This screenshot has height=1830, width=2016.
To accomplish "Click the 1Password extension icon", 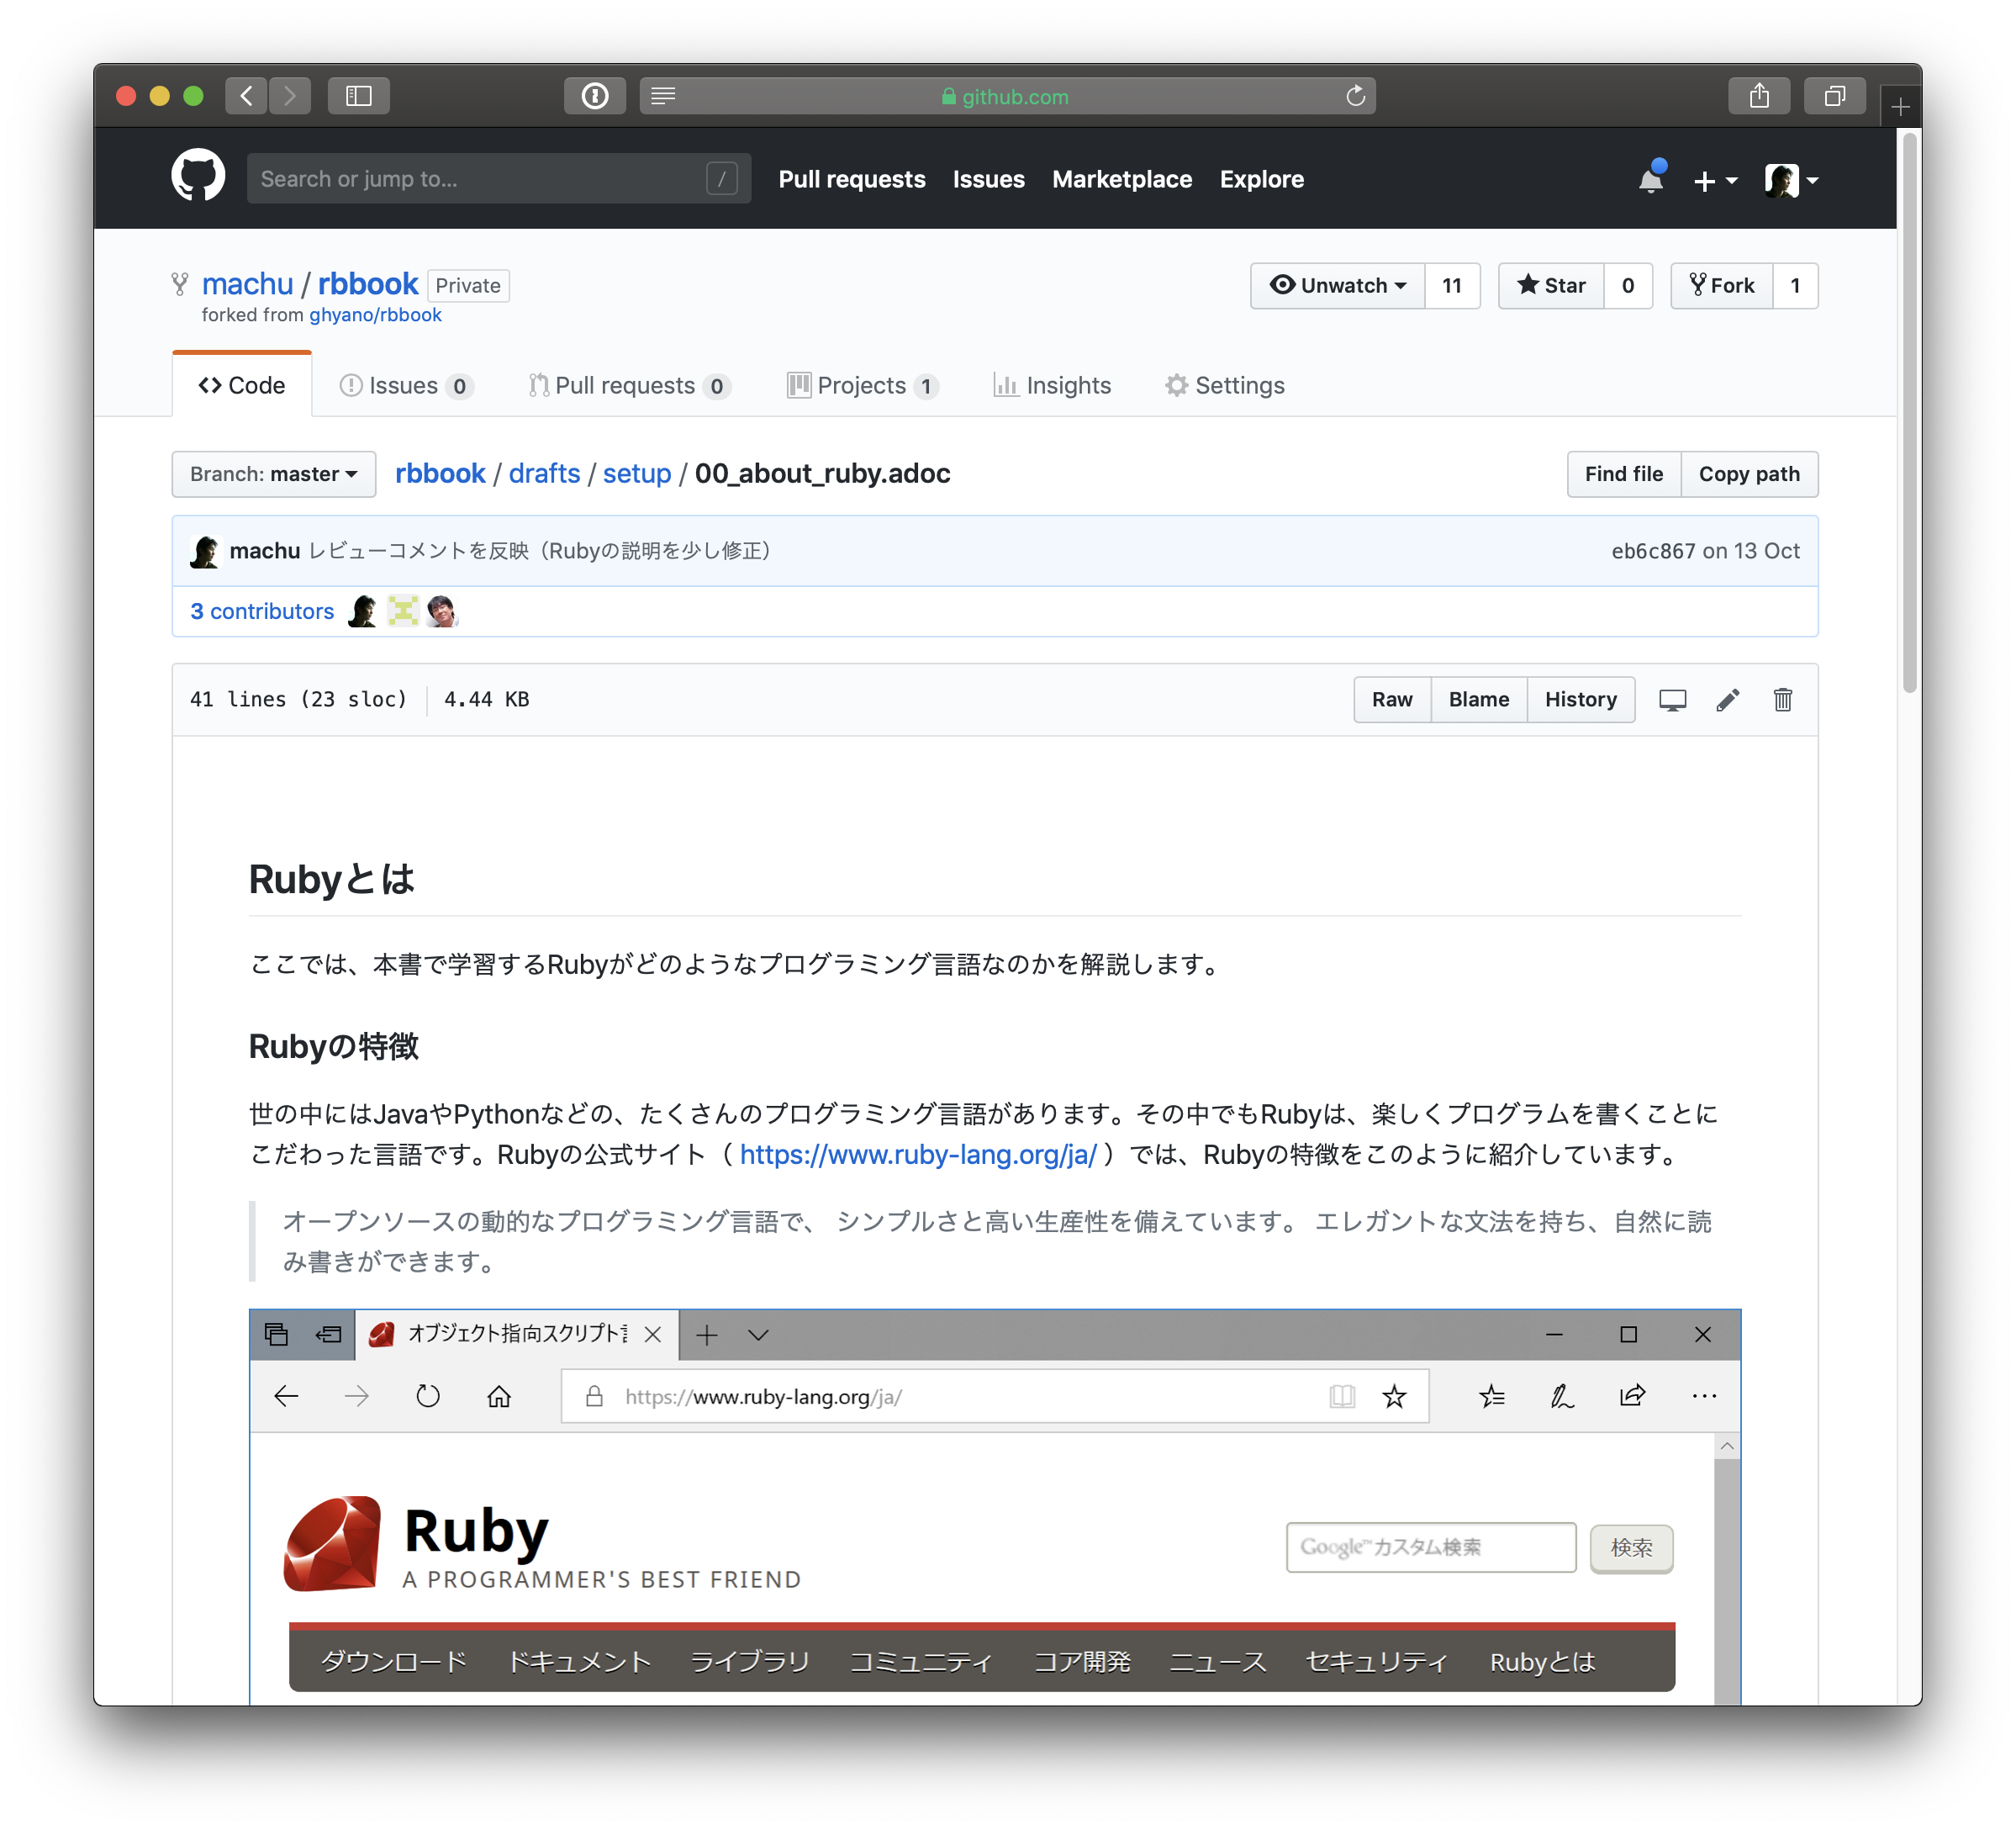I will (x=595, y=96).
